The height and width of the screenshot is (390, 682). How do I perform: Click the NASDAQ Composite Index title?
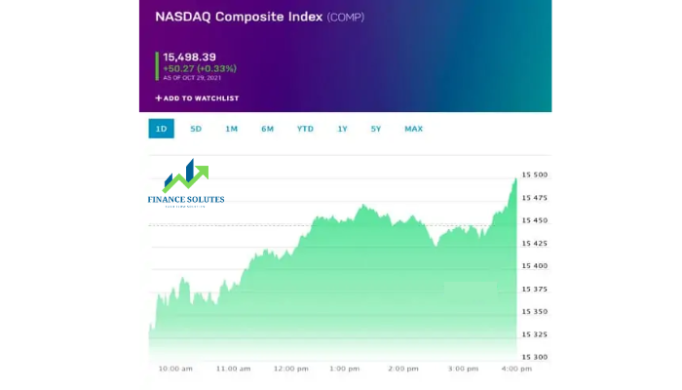pyautogui.click(x=239, y=17)
